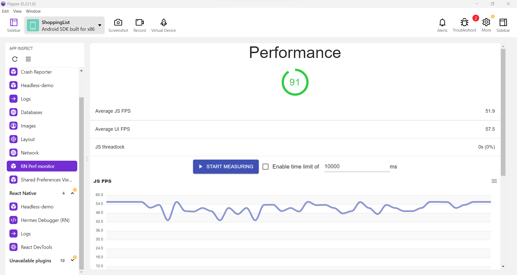Open the Virtual Device launcher

(163, 23)
